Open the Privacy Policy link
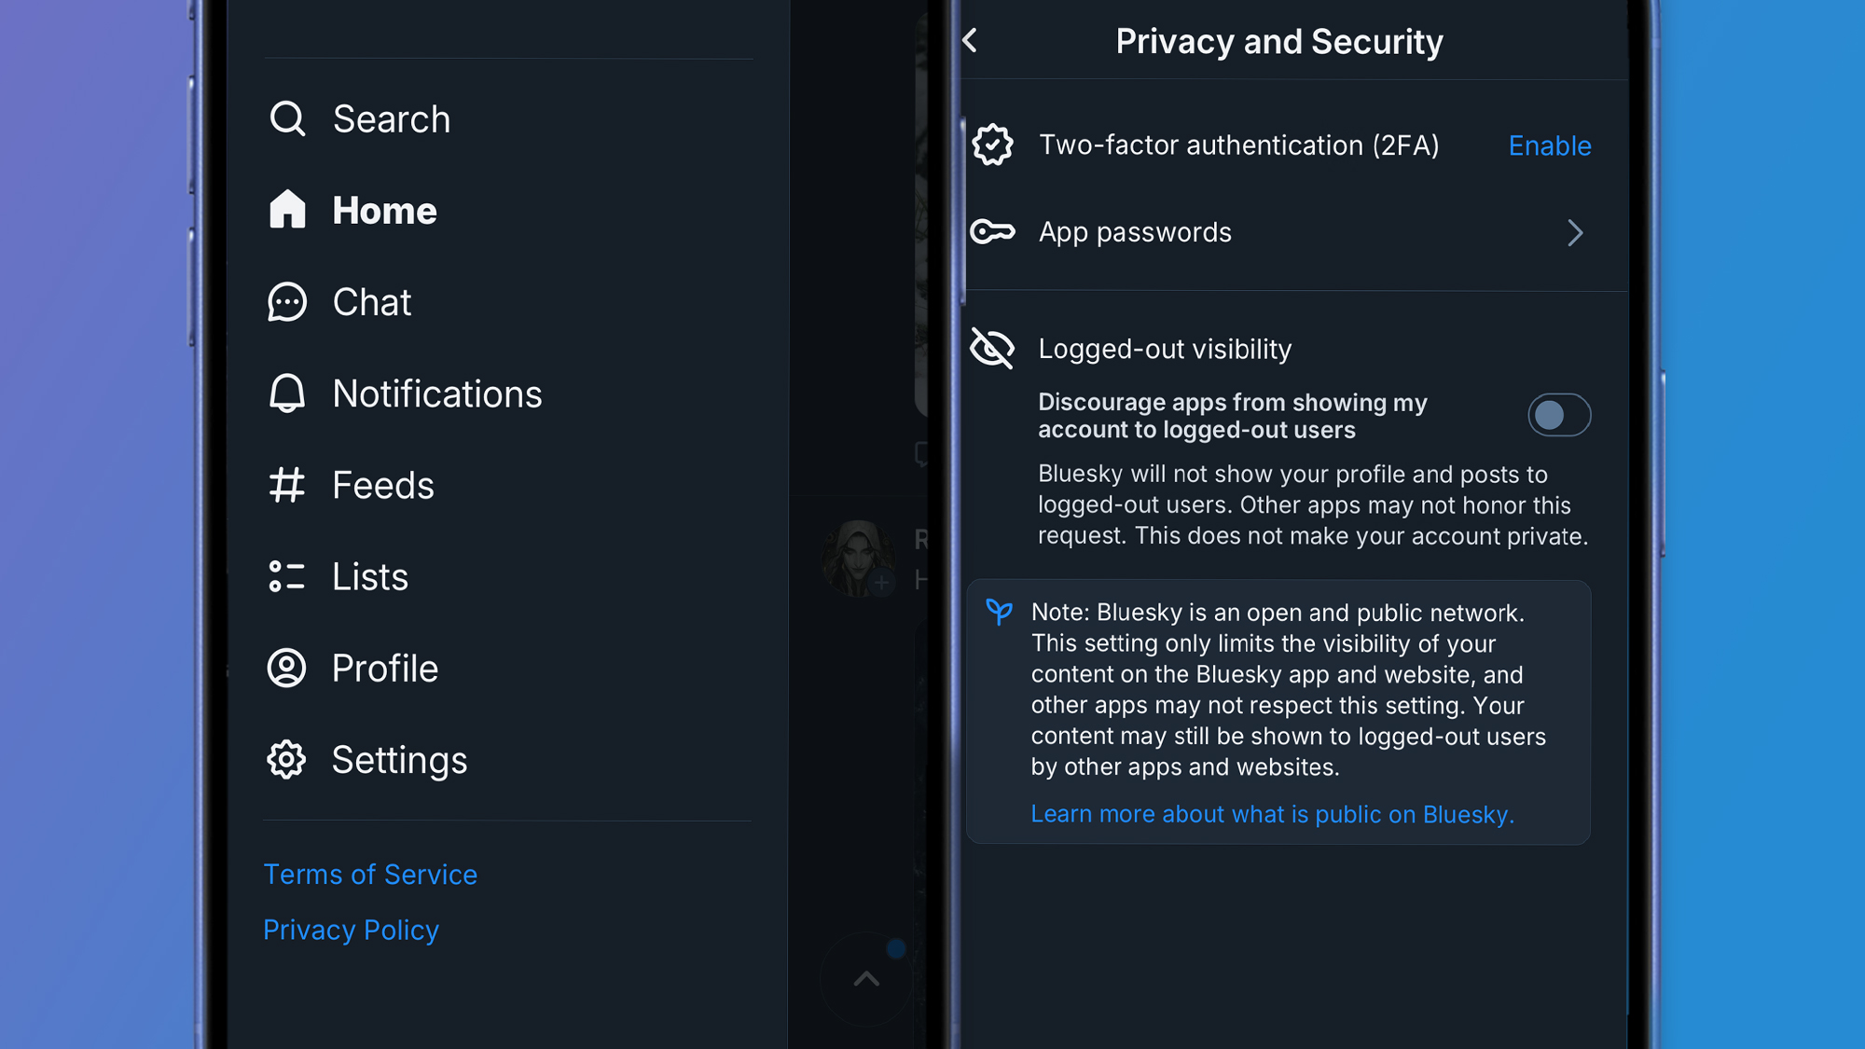Image resolution: width=1865 pixels, height=1049 pixels. (x=351, y=930)
